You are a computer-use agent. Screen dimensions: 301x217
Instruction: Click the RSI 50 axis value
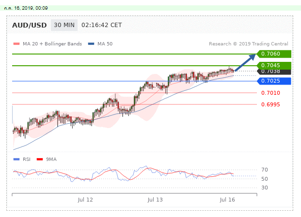[x=265, y=179]
